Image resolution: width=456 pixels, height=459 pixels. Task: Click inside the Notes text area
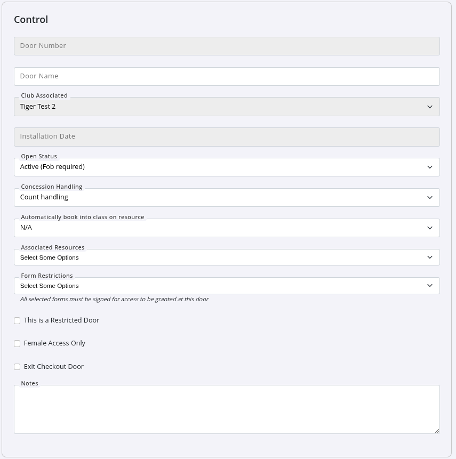227,409
